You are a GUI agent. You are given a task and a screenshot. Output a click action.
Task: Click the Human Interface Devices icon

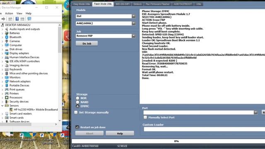pos(7,57)
